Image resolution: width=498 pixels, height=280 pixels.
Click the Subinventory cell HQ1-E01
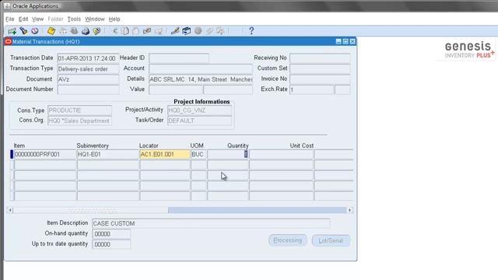107,154
